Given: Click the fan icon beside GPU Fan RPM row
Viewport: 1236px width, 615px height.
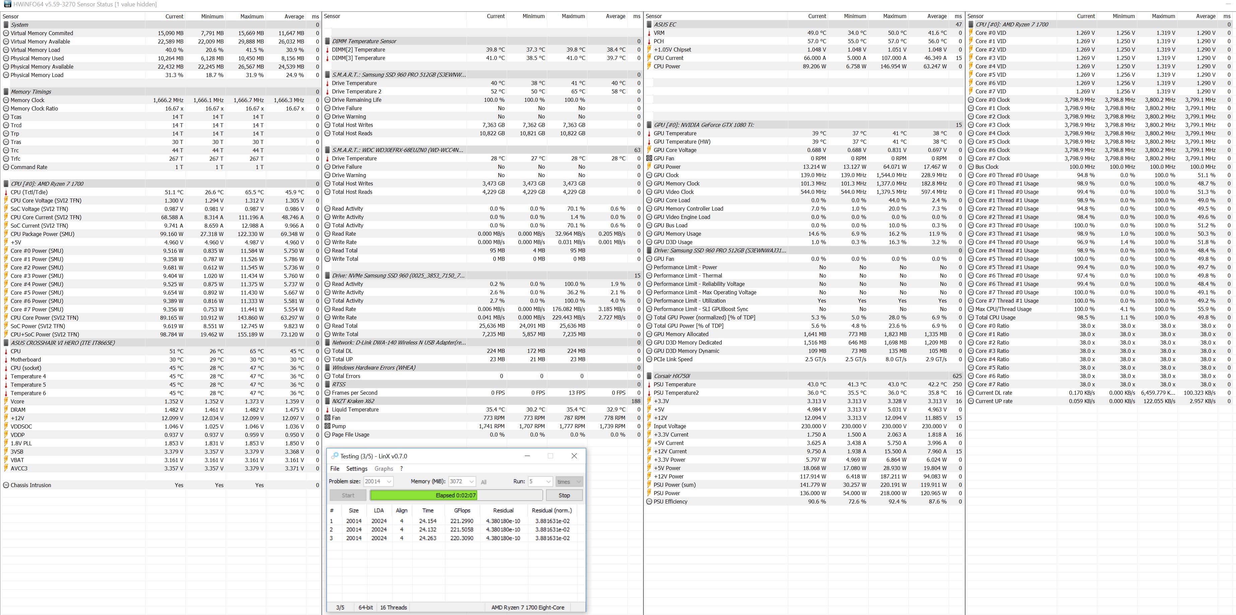Looking at the screenshot, I should point(649,158).
